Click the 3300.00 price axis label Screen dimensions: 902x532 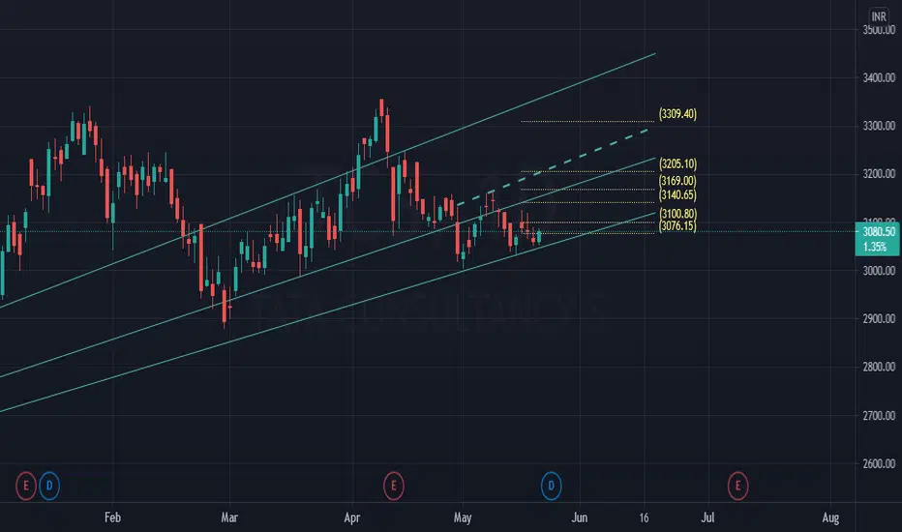point(879,126)
